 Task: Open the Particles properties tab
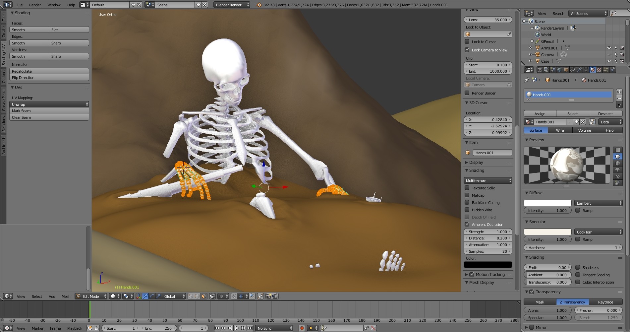606,70
